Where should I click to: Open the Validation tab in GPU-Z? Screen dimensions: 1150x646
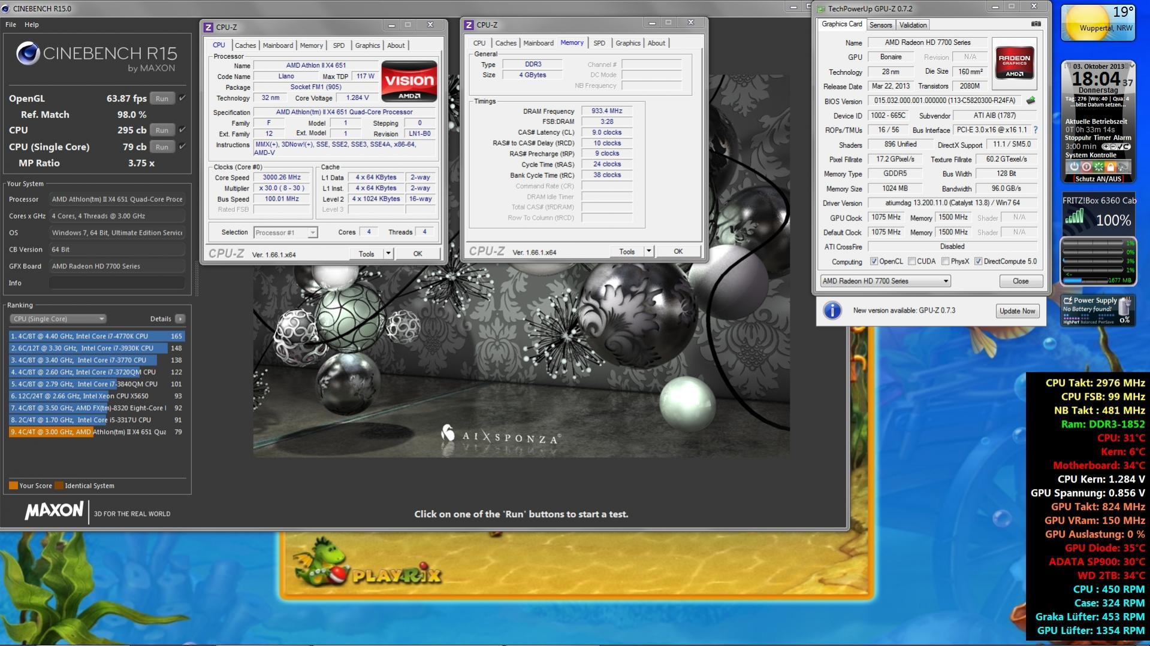tap(913, 25)
